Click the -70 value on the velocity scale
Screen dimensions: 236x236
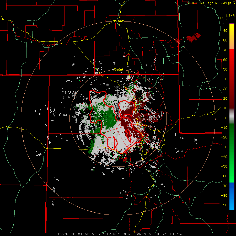pos(224,186)
